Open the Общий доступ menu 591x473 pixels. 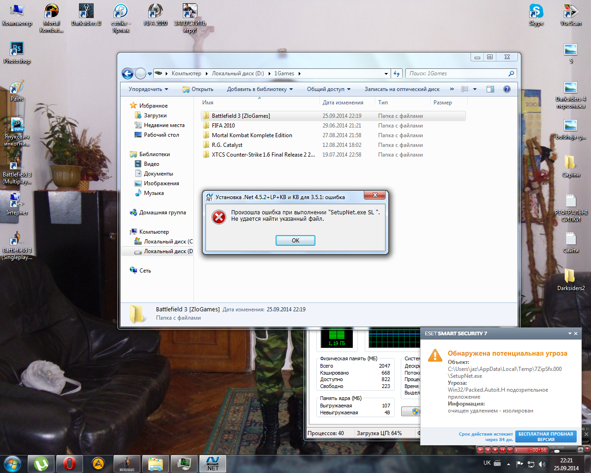[x=329, y=89]
